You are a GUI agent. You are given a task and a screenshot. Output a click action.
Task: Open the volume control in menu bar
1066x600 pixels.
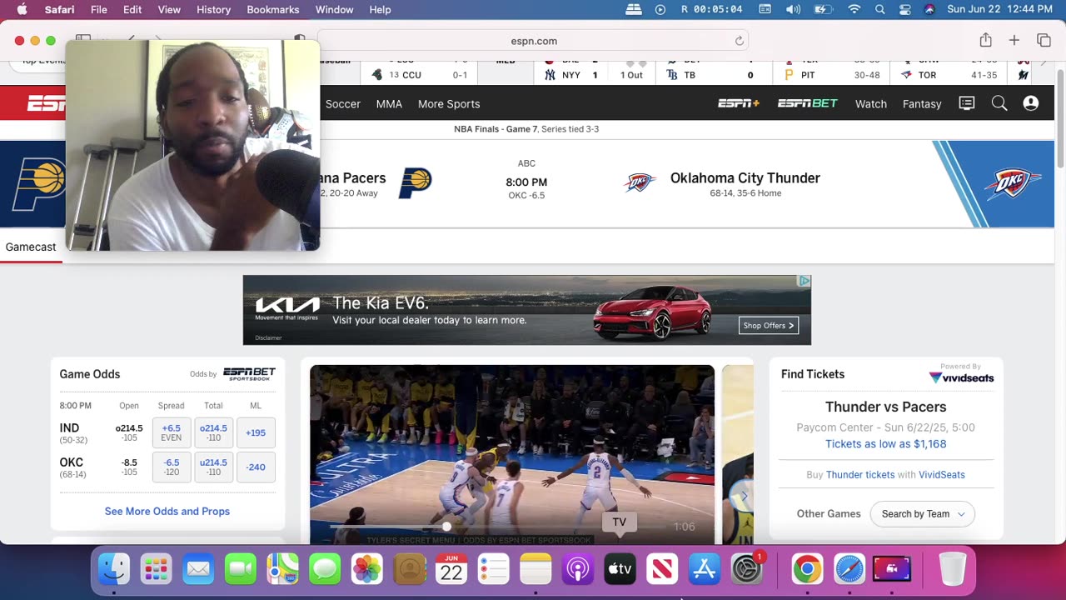tap(793, 9)
